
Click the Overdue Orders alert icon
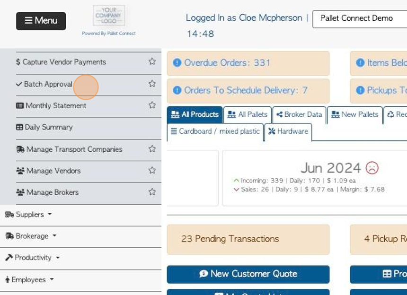coord(177,62)
